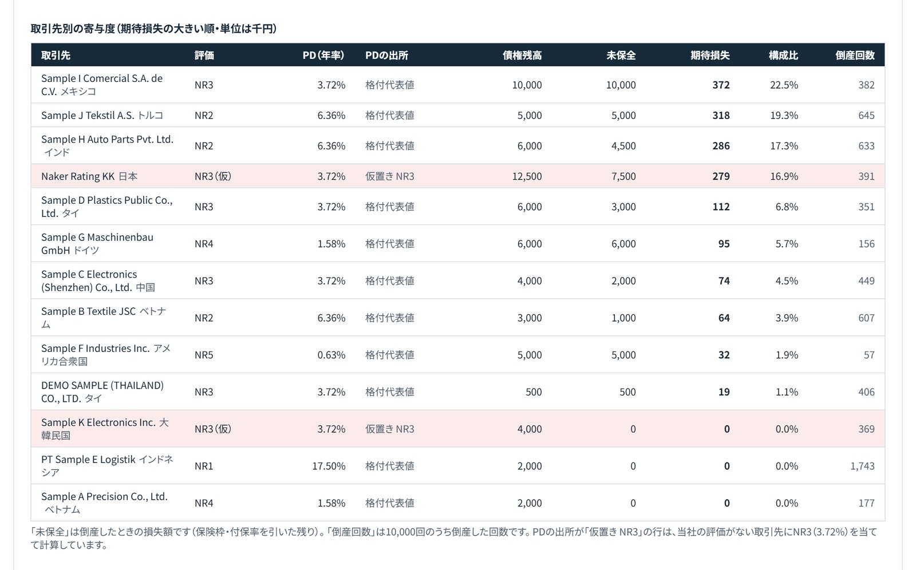Click the bankruptcy count 57
This screenshot has height=570, width=916.
tap(869, 355)
